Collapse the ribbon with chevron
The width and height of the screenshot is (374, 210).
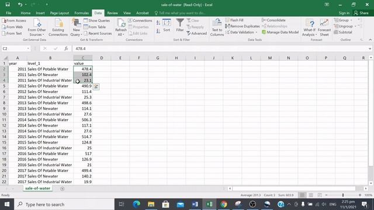(x=370, y=40)
